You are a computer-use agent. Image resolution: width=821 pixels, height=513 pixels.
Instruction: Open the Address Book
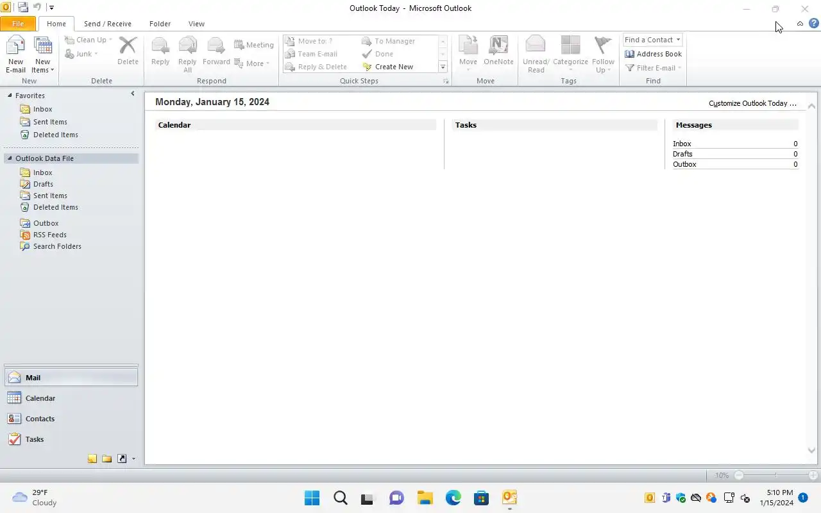[653, 54]
